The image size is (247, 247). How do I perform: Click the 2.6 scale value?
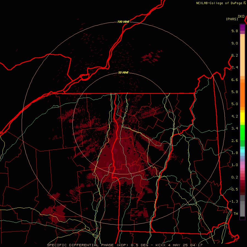coord(235,141)
